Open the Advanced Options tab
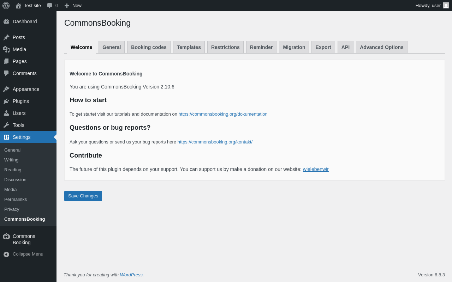 (x=382, y=47)
